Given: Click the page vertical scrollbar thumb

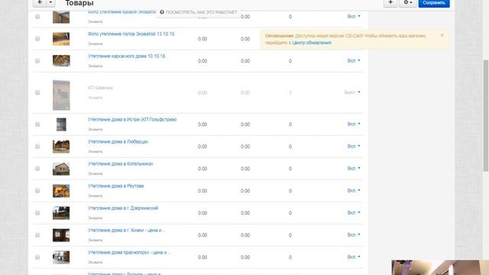Looking at the screenshot, I should pyautogui.click(x=486, y=115).
